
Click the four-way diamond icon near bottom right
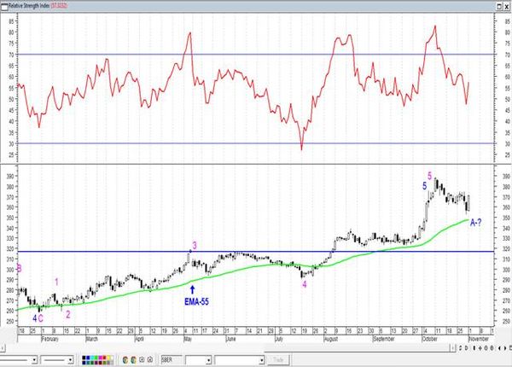tap(480, 348)
